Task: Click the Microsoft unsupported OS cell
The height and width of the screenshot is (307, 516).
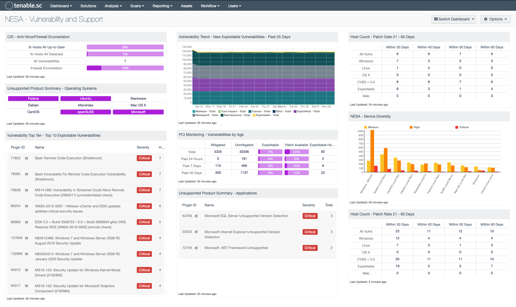Action: click(138, 112)
